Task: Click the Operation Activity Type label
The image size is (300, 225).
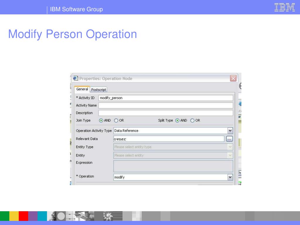Action: [x=94, y=131]
